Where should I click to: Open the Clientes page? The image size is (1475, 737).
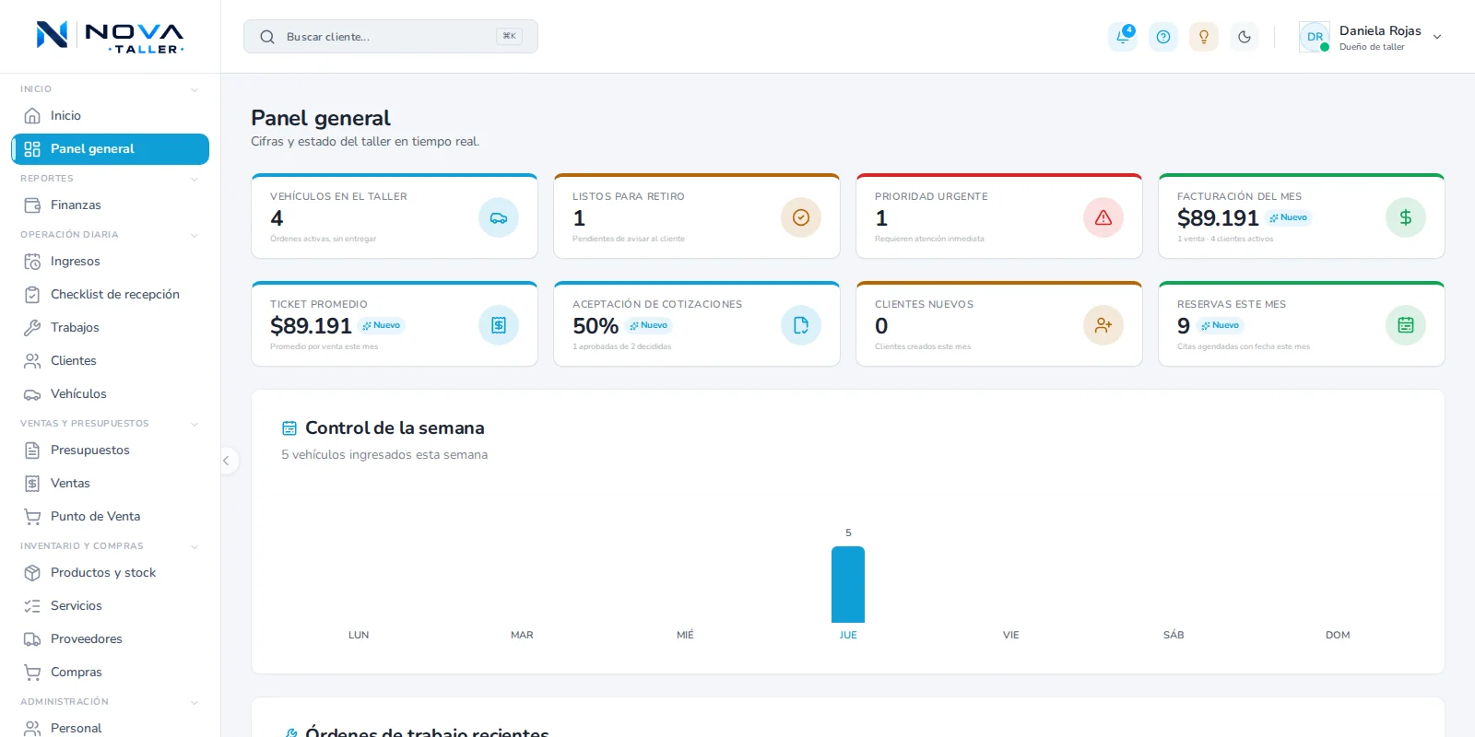point(110,361)
